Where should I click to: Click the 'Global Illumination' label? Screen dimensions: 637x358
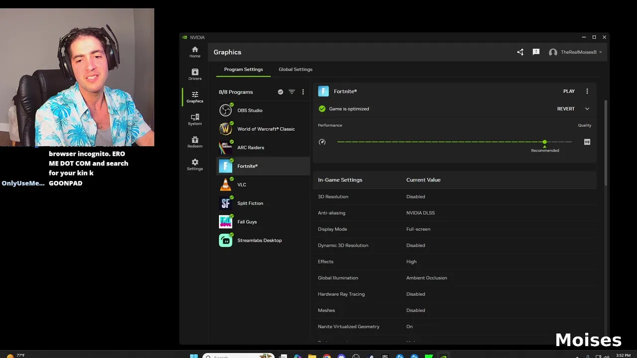coord(338,278)
